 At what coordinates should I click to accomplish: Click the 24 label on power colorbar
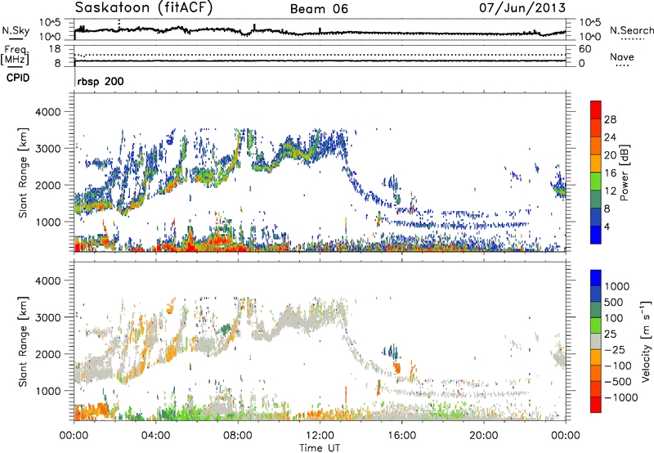610,137
